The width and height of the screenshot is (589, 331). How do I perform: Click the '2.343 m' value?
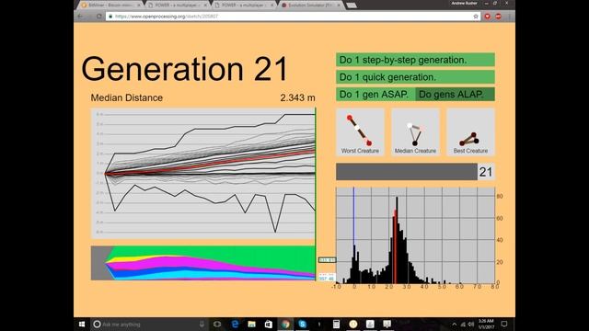[297, 98]
